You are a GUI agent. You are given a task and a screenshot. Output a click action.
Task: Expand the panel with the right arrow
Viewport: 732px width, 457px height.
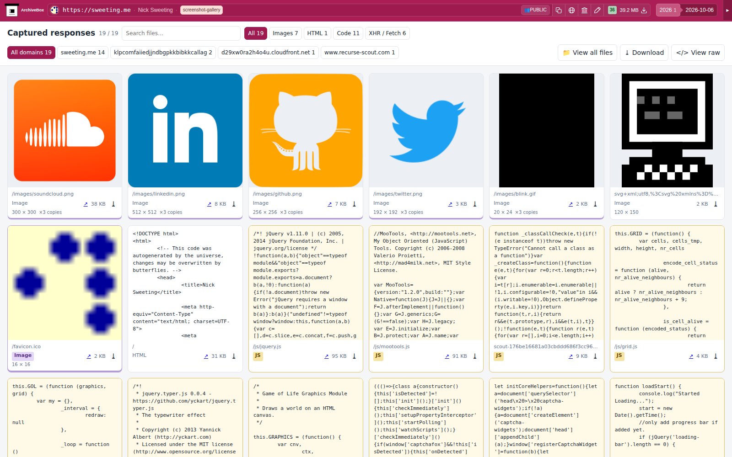click(x=727, y=10)
